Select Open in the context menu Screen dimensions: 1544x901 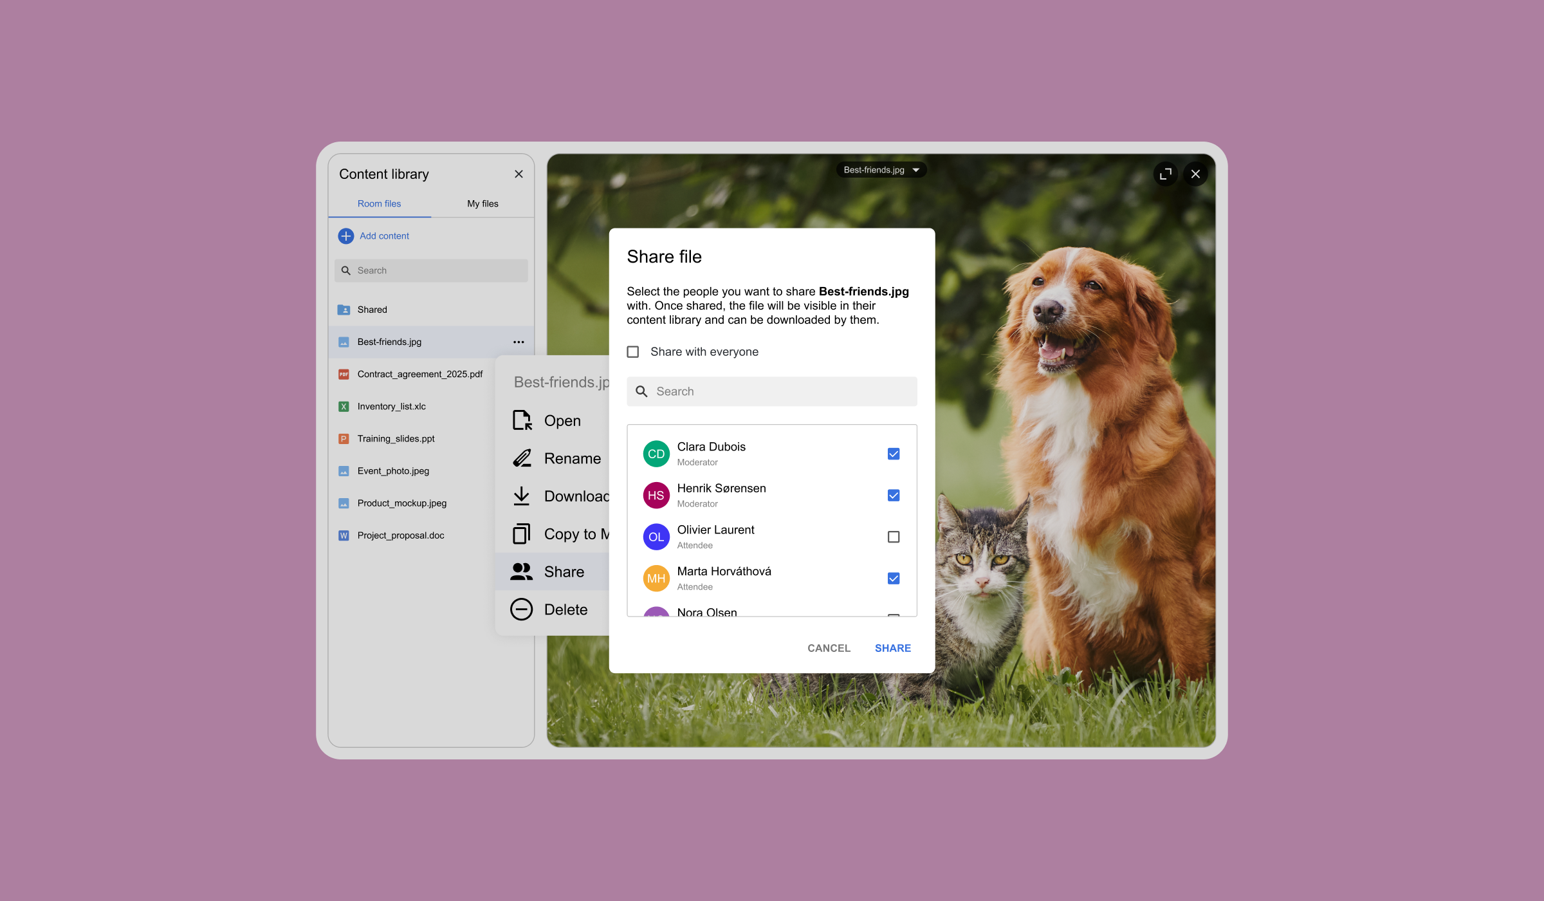tap(562, 420)
